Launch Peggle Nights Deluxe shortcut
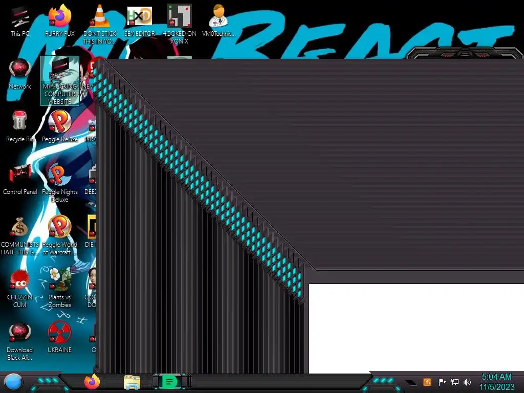This screenshot has width=524, height=393. point(59,183)
